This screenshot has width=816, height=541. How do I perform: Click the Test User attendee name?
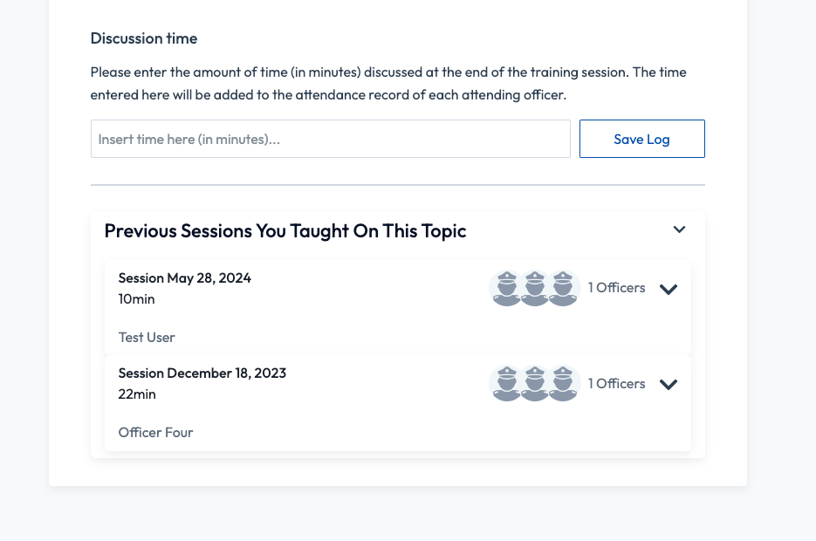point(147,338)
